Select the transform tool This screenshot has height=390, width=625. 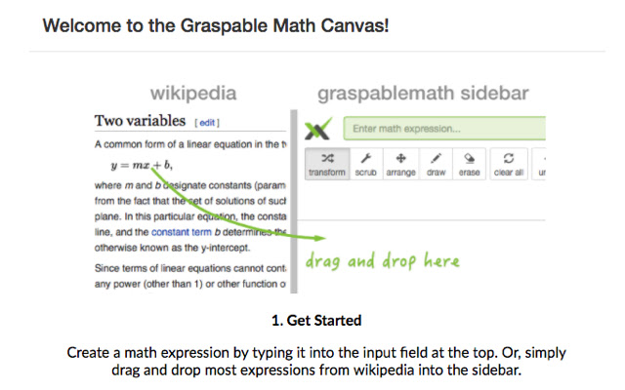click(327, 163)
